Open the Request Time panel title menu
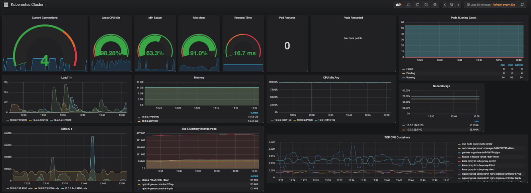531x193 pixels. coord(243,18)
